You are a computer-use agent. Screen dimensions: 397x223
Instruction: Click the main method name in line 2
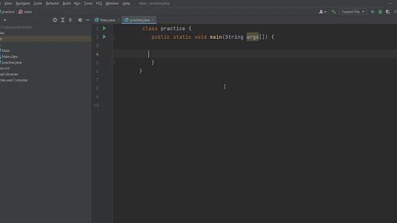click(216, 37)
